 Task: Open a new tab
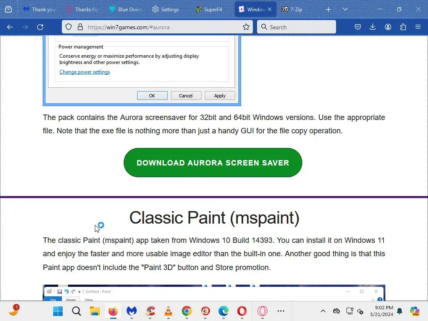coord(329,10)
